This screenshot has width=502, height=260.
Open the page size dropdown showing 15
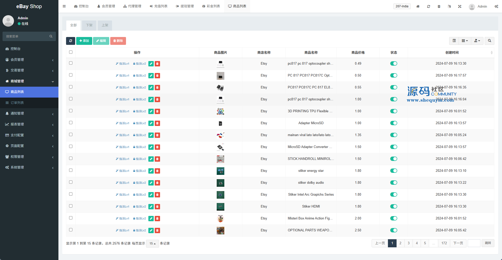[x=152, y=244]
